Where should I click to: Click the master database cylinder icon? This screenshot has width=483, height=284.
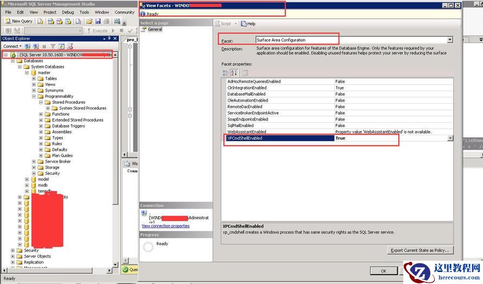(x=34, y=73)
